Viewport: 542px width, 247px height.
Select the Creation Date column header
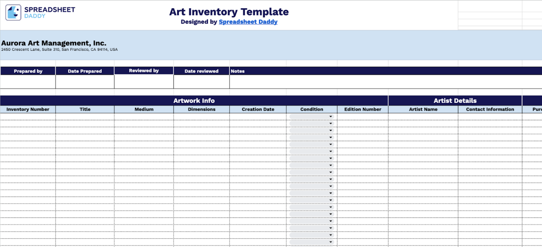pyautogui.click(x=258, y=109)
